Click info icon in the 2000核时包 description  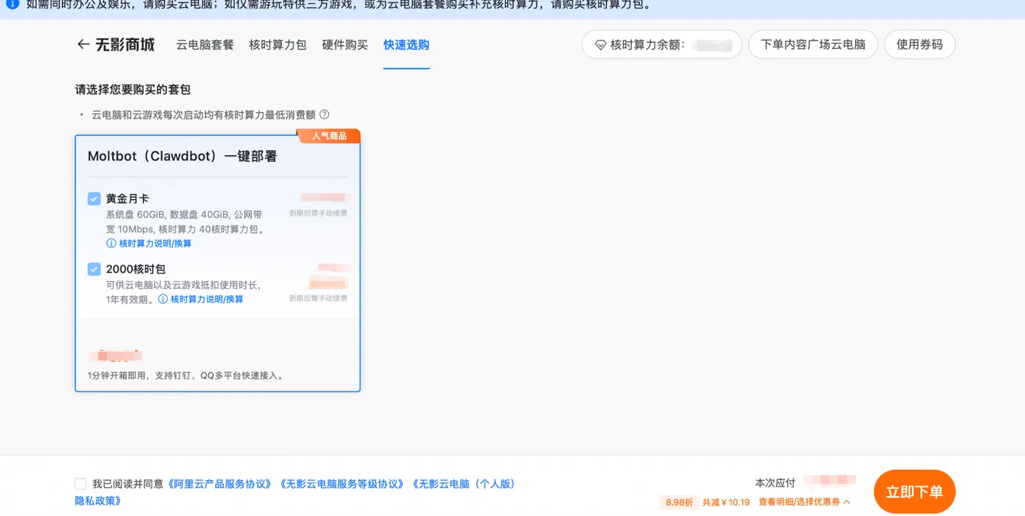pos(163,299)
